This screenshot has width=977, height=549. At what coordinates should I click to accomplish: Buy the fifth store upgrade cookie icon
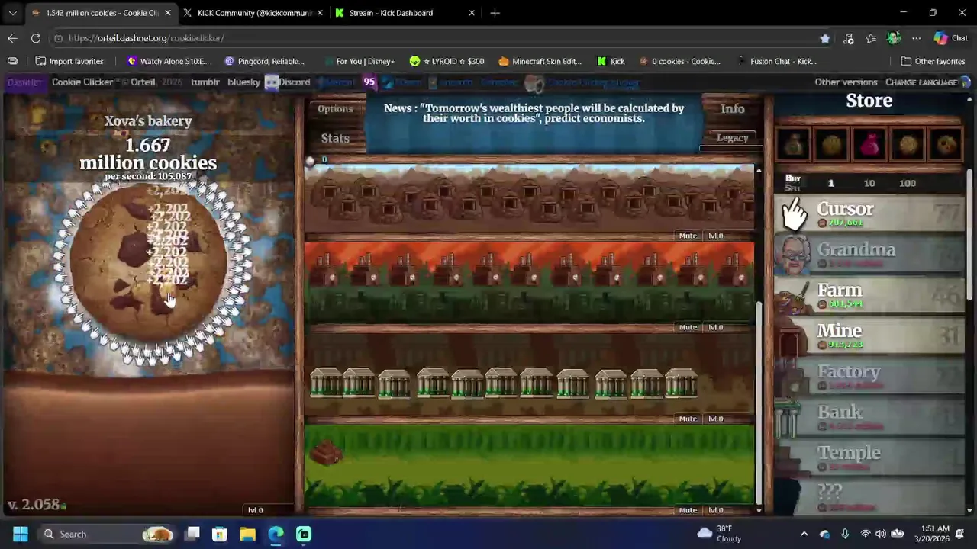(946, 144)
